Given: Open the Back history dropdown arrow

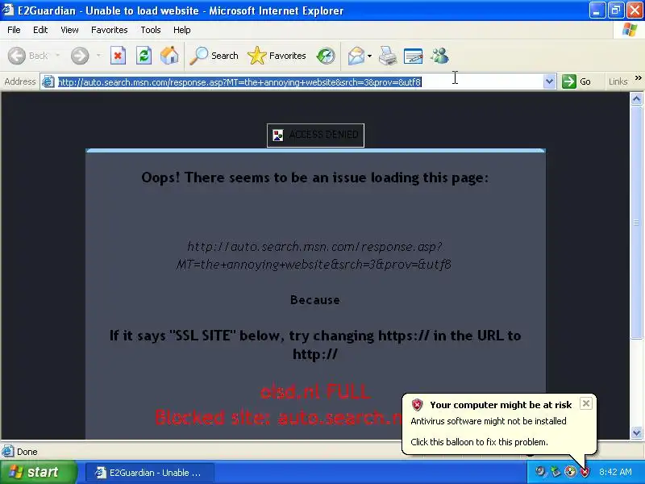Looking at the screenshot, I should click(x=57, y=56).
